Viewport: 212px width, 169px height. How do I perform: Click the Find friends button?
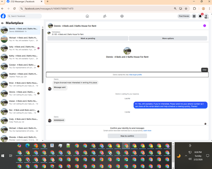click(x=184, y=16)
